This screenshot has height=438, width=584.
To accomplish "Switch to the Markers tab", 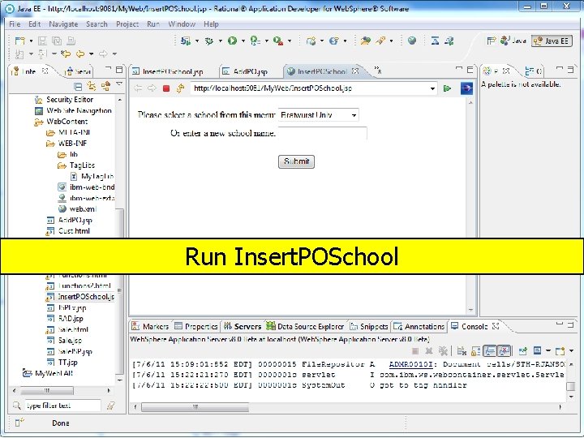I will (x=150, y=327).
